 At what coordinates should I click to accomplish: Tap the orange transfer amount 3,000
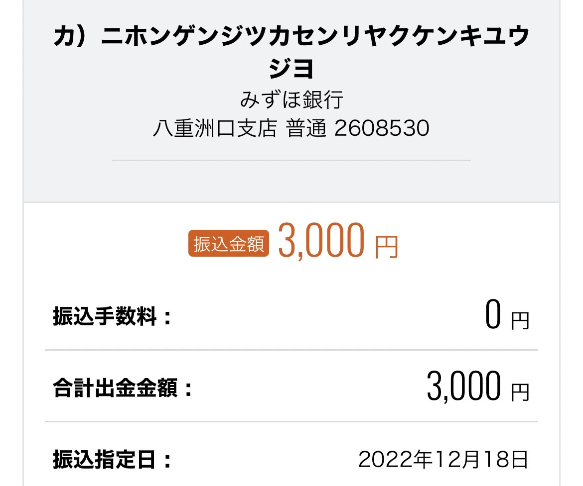(x=321, y=240)
